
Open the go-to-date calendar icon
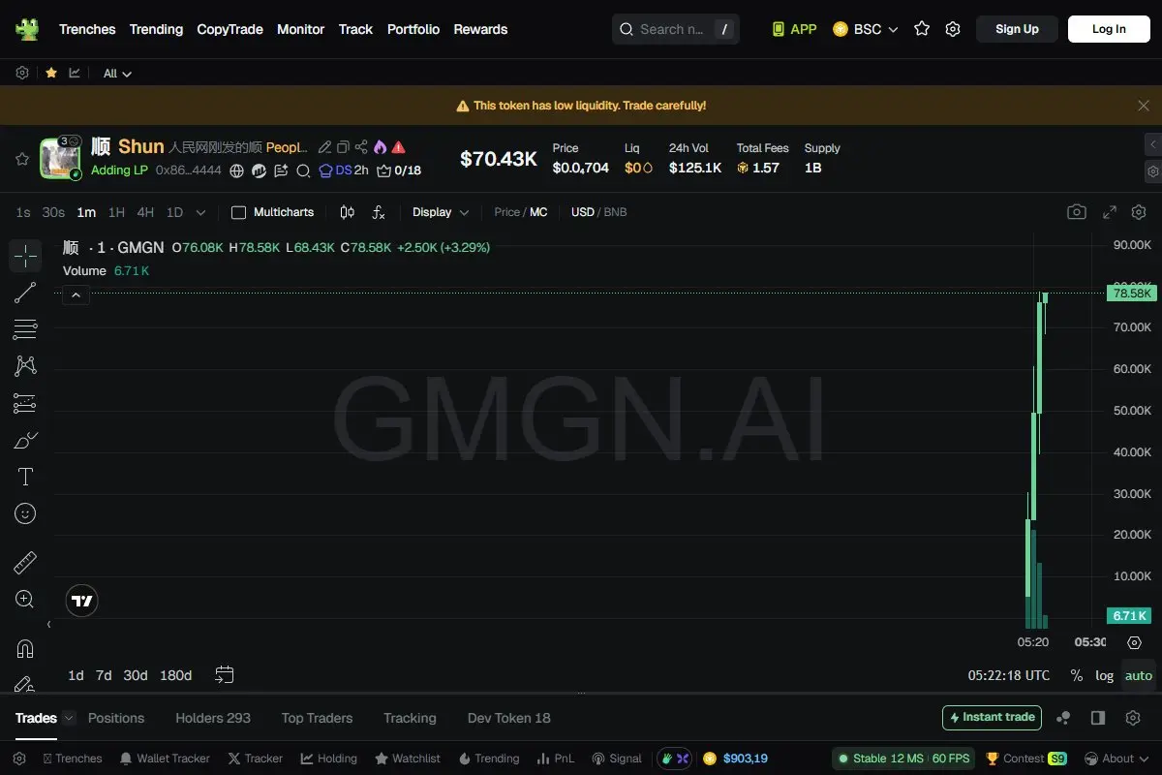225,674
